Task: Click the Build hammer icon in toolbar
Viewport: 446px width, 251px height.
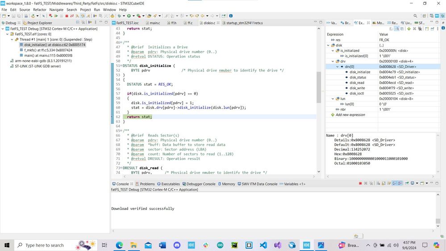Action: pos(33,16)
